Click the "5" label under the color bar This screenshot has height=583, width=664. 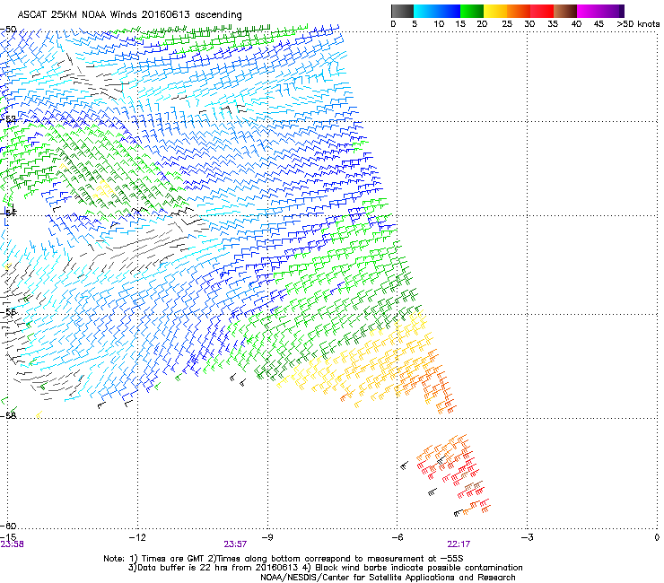(x=415, y=24)
